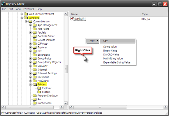Choose DWORD Value in submenu

pos(111,55)
